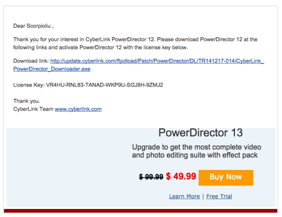Click the 'following links and activate' sentence
This screenshot has width=282, height=217.
click(94, 47)
